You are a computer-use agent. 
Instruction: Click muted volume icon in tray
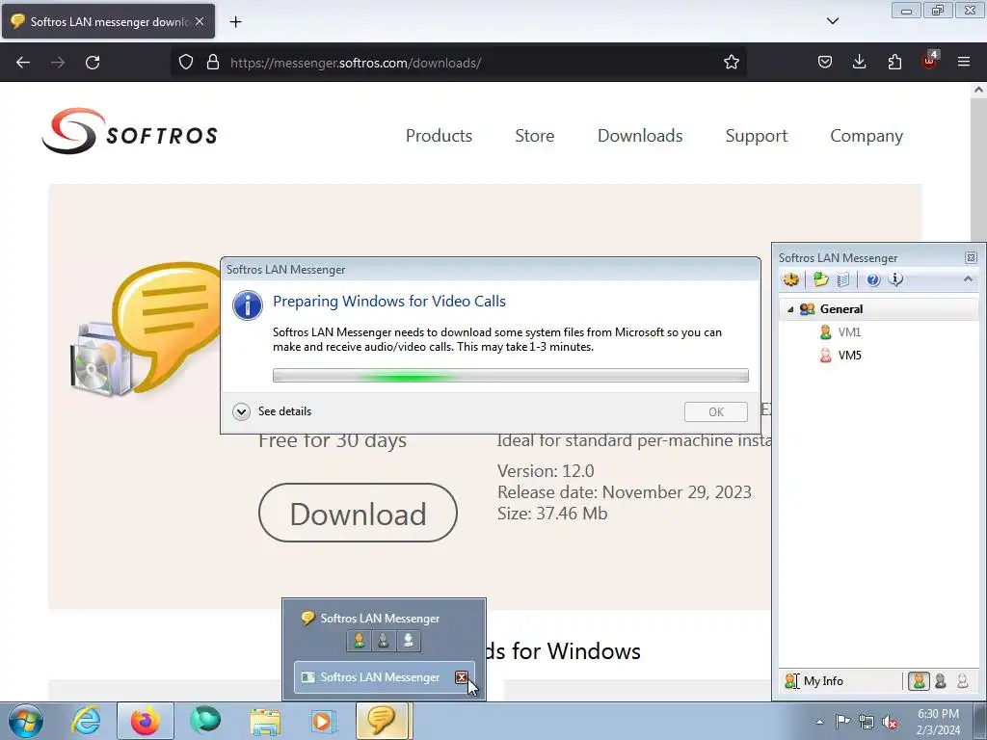pyautogui.click(x=890, y=723)
